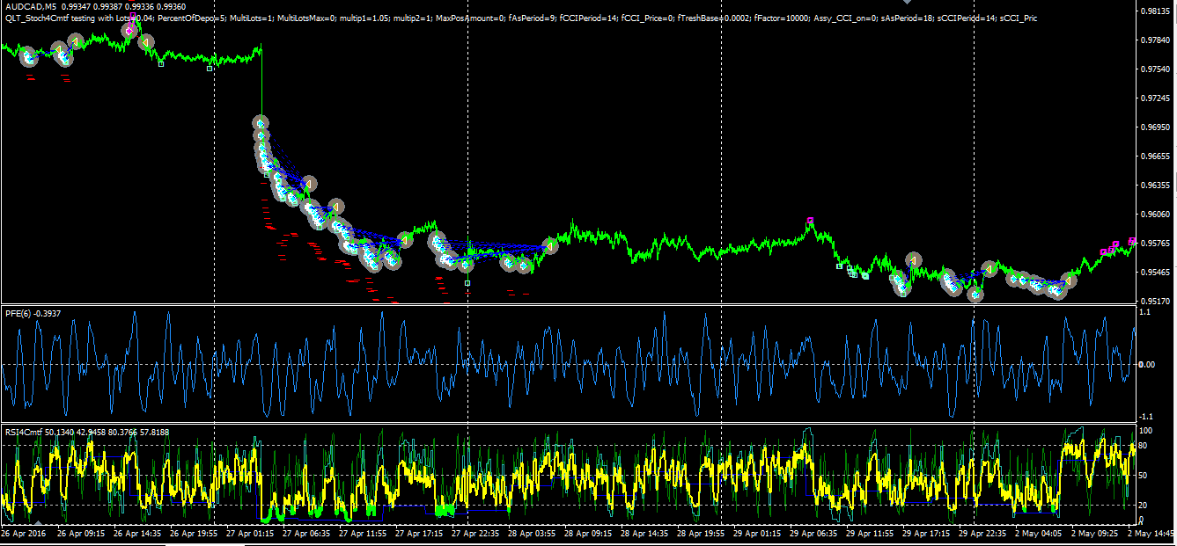1177x546 pixels.
Task: Click the PFE scale value 1.1
Action: click(1144, 312)
